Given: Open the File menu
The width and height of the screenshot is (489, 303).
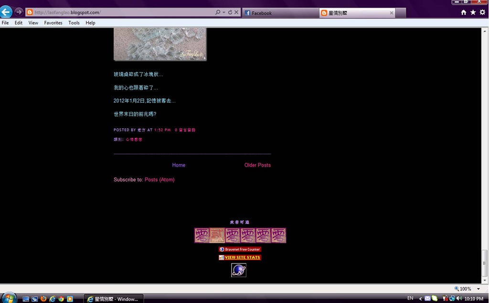Looking at the screenshot, I should [x=5, y=23].
